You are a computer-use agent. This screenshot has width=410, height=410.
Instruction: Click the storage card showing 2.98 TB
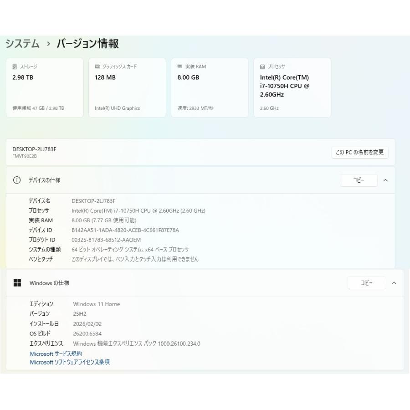click(44, 87)
